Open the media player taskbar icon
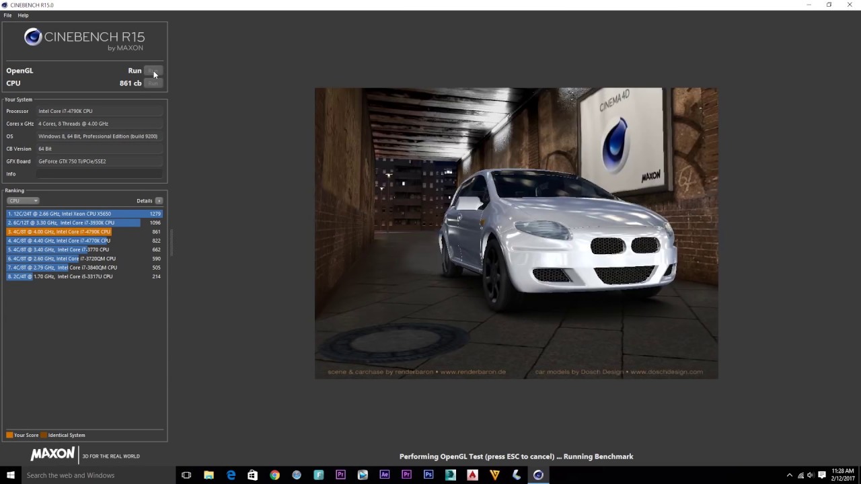This screenshot has height=484, width=861. (x=363, y=475)
